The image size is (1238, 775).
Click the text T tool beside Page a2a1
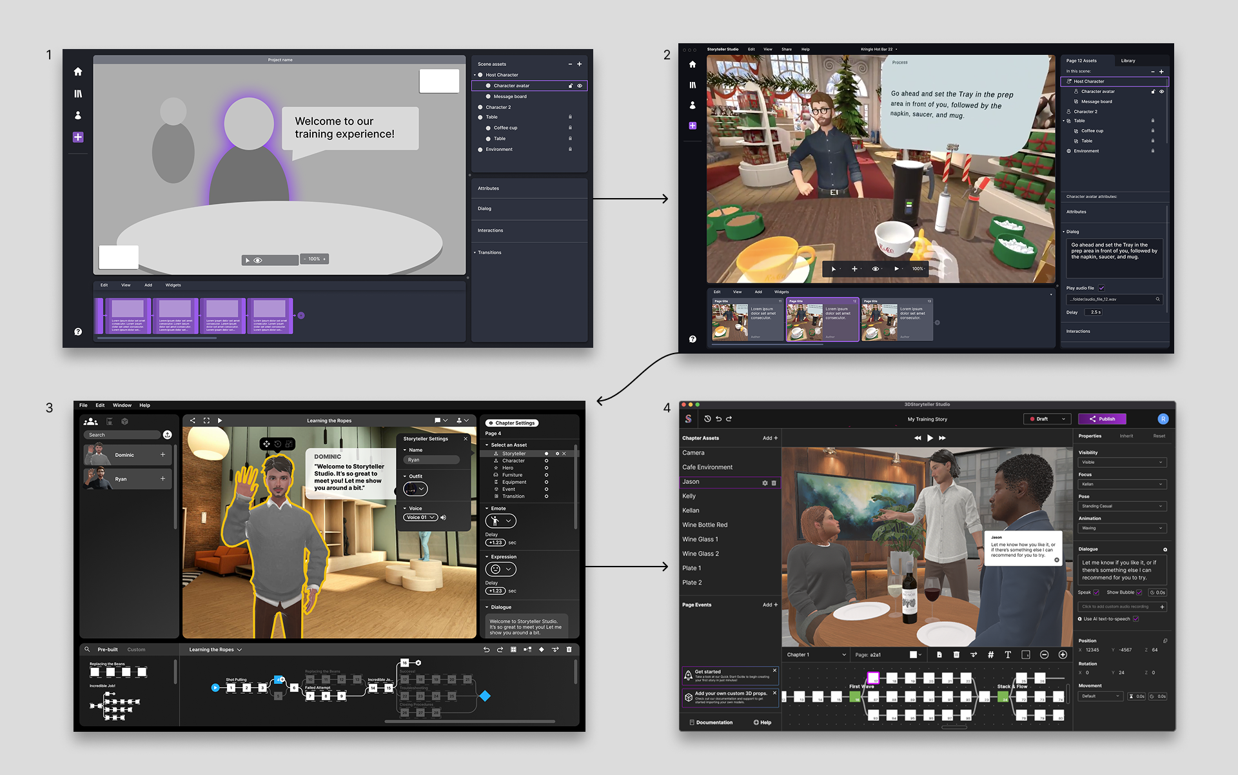click(1008, 654)
